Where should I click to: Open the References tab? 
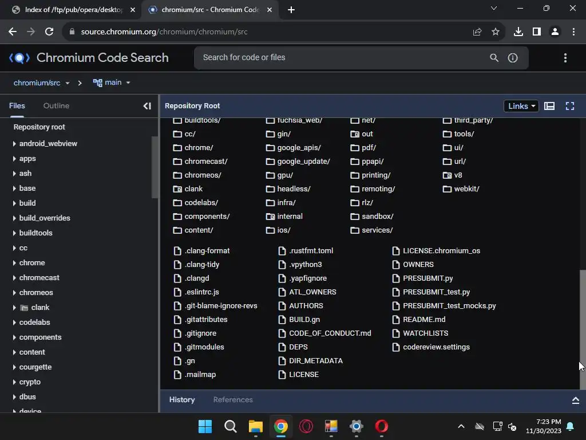coord(233,399)
